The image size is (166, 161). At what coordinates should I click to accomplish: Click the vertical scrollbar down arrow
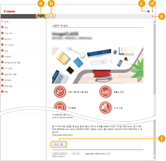[x=155, y=157]
